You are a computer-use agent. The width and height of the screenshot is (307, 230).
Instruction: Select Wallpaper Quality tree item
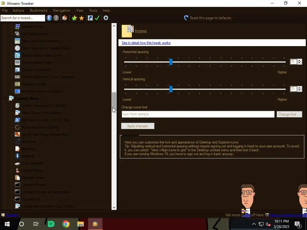(34, 84)
